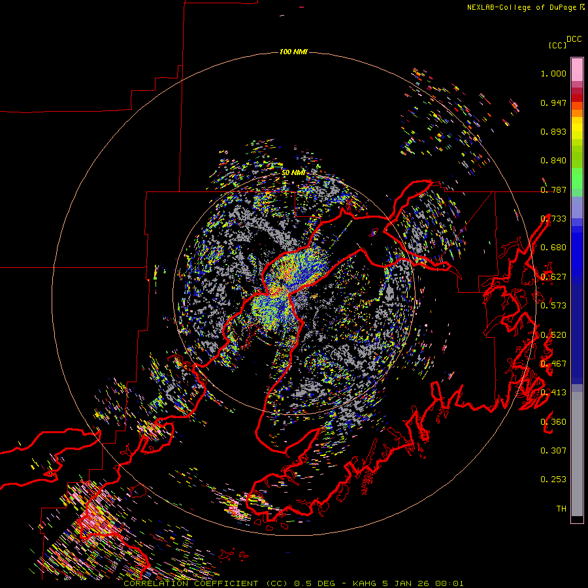This screenshot has width=588, height=588.
Task: Click the 5 JAN 26 date text
Action: point(406,583)
